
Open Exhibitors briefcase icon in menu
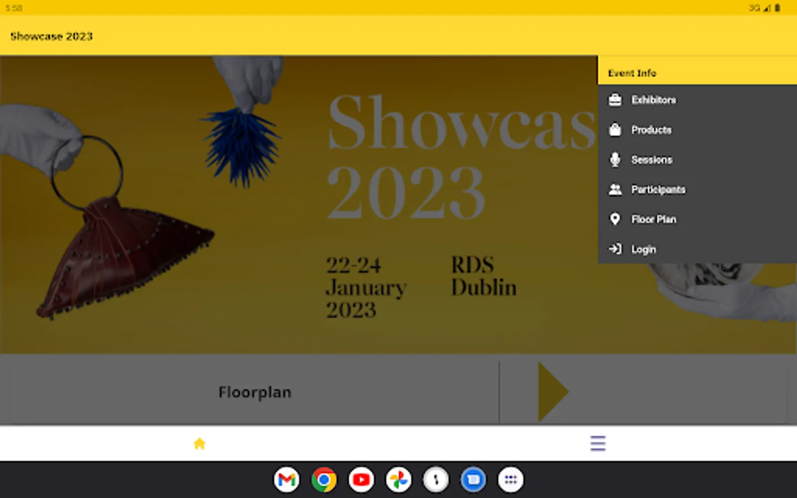tap(615, 100)
